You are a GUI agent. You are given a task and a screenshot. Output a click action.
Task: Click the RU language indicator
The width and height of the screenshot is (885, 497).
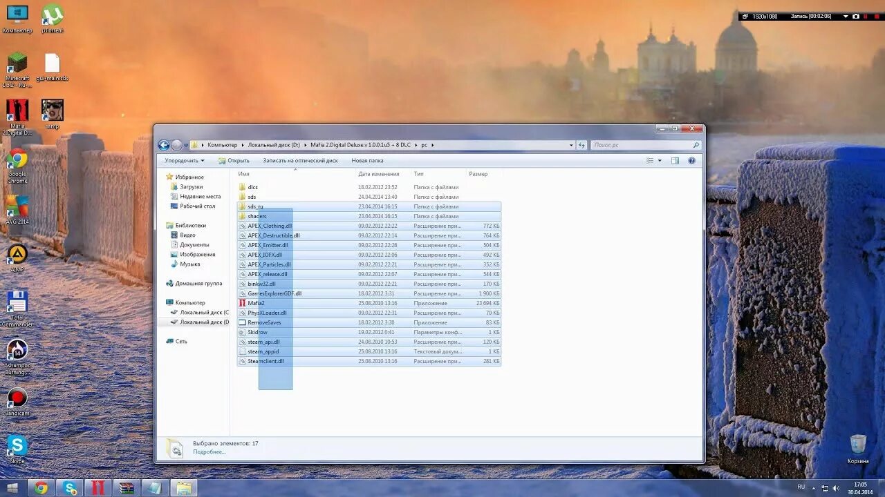(801, 487)
